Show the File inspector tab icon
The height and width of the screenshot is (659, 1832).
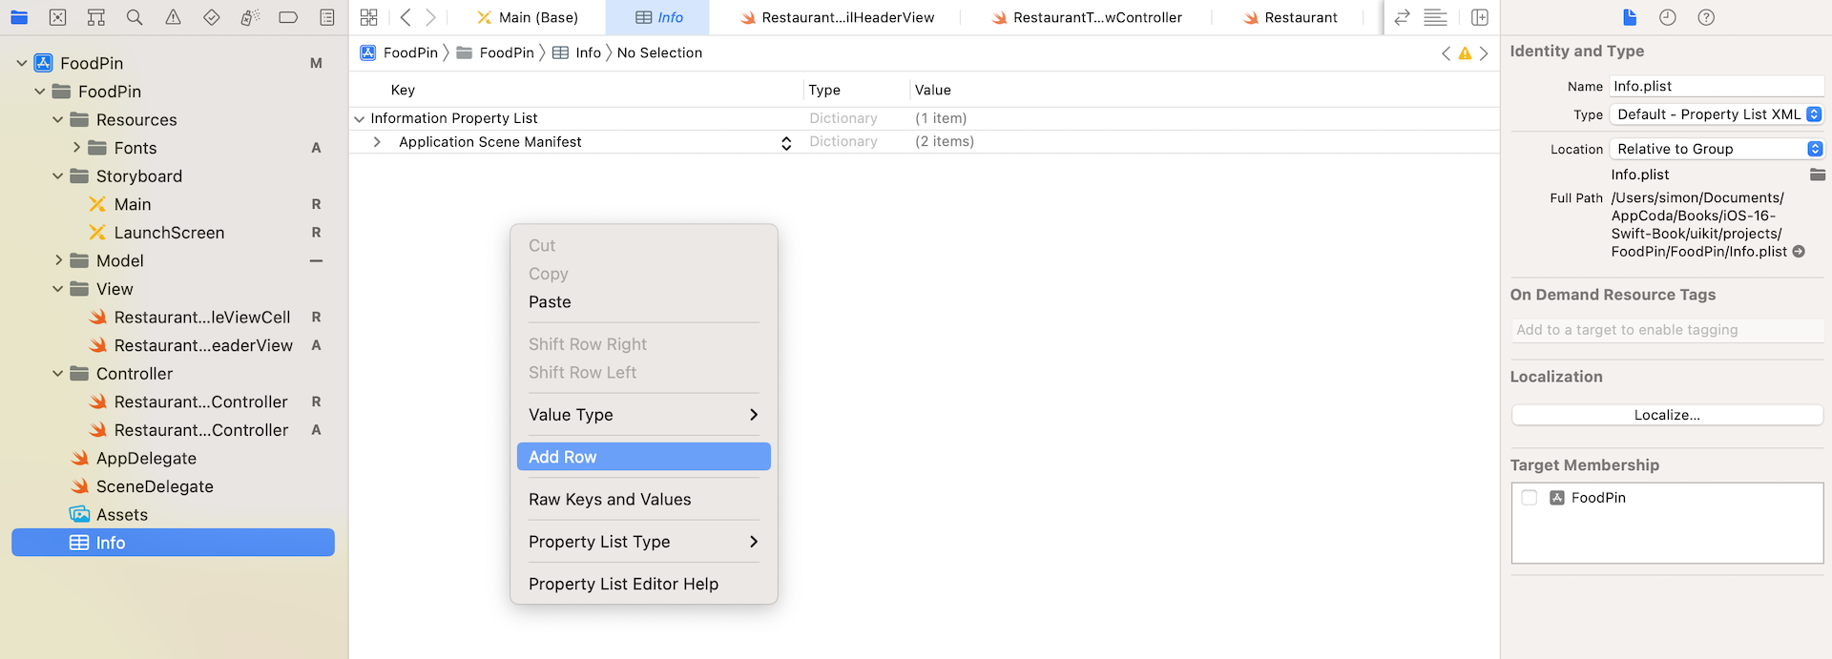click(1630, 17)
